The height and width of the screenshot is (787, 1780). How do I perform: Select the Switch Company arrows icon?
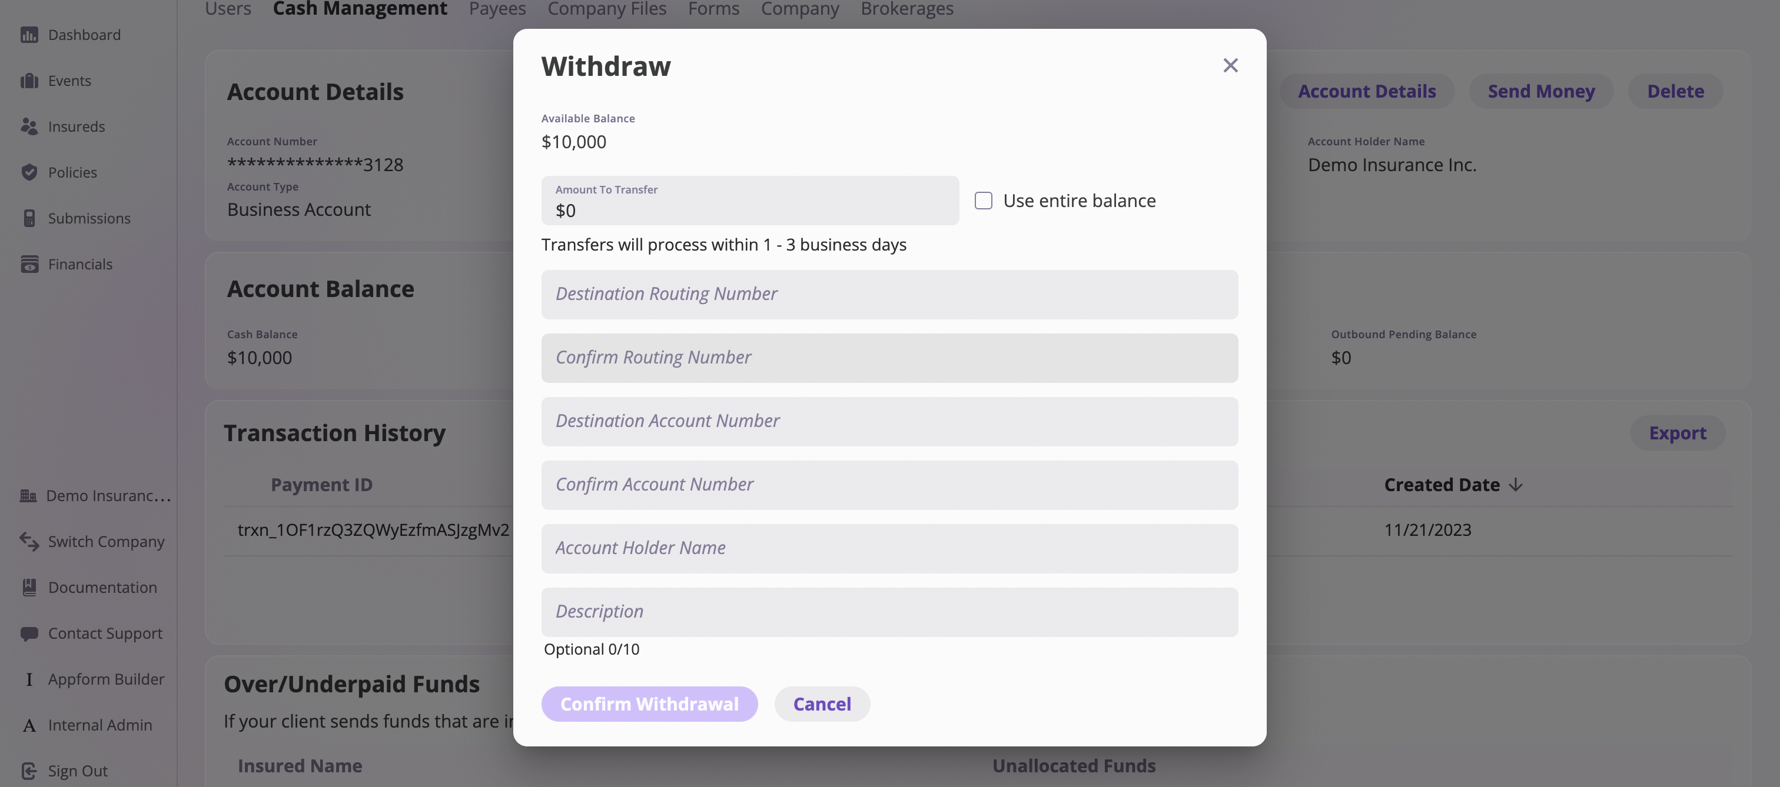pyautogui.click(x=29, y=541)
